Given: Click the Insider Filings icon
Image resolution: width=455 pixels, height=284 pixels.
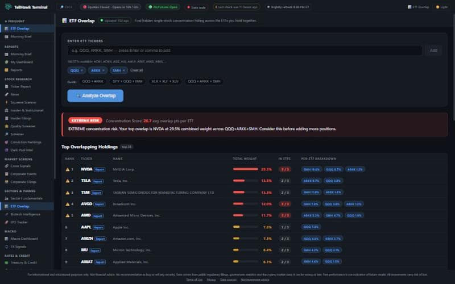Looking at the screenshot, I should (6, 118).
